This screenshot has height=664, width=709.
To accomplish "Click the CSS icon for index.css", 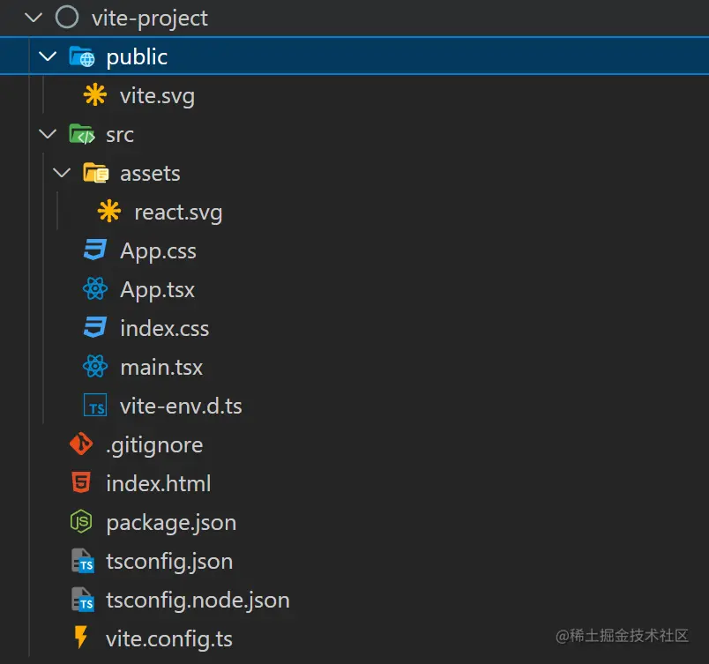I will pos(95,327).
